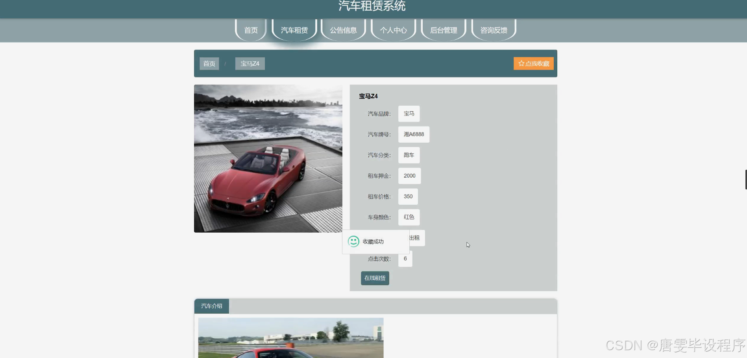The height and width of the screenshot is (358, 747).
Task: Click the 350 rental price value
Action: 408,196
